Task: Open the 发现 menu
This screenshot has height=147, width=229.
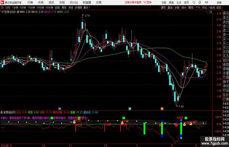Action: (62, 2)
